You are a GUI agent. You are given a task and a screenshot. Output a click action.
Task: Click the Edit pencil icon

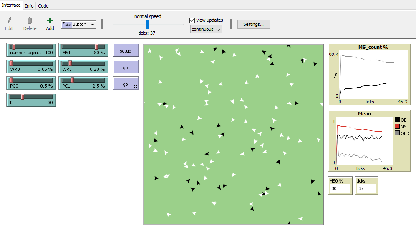(9, 20)
